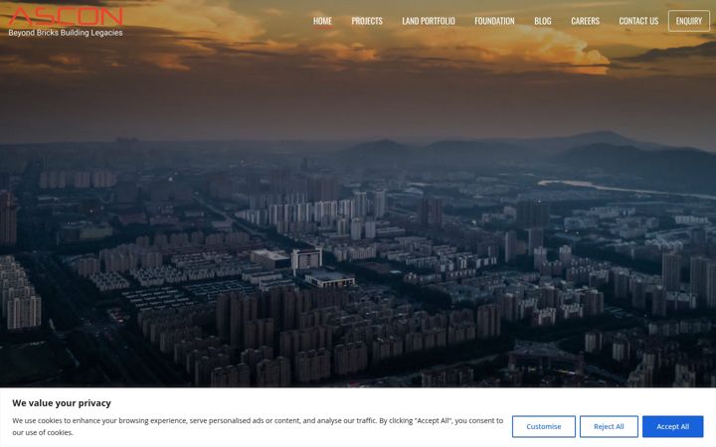Navigate to Careers

[x=585, y=21]
